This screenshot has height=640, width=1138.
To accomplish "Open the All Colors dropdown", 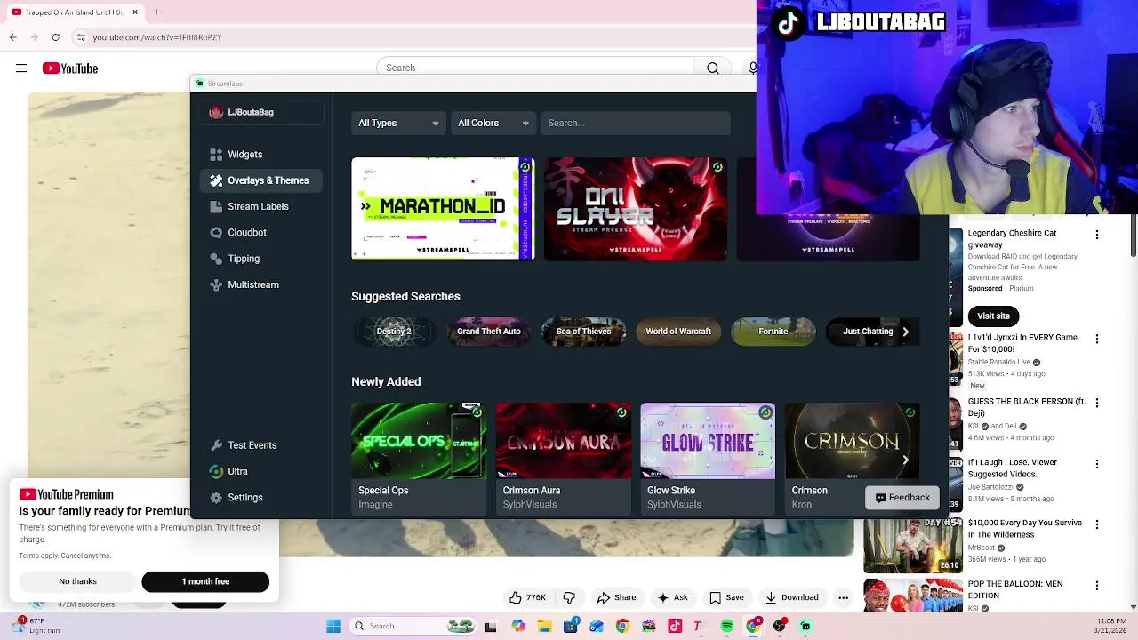I will 493,123.
